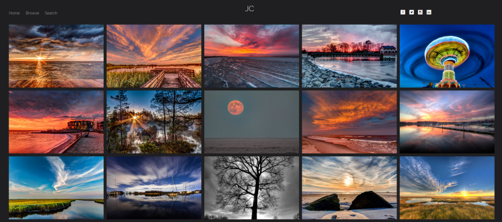
Task: Open the Browse menu item
Action: [x=32, y=13]
